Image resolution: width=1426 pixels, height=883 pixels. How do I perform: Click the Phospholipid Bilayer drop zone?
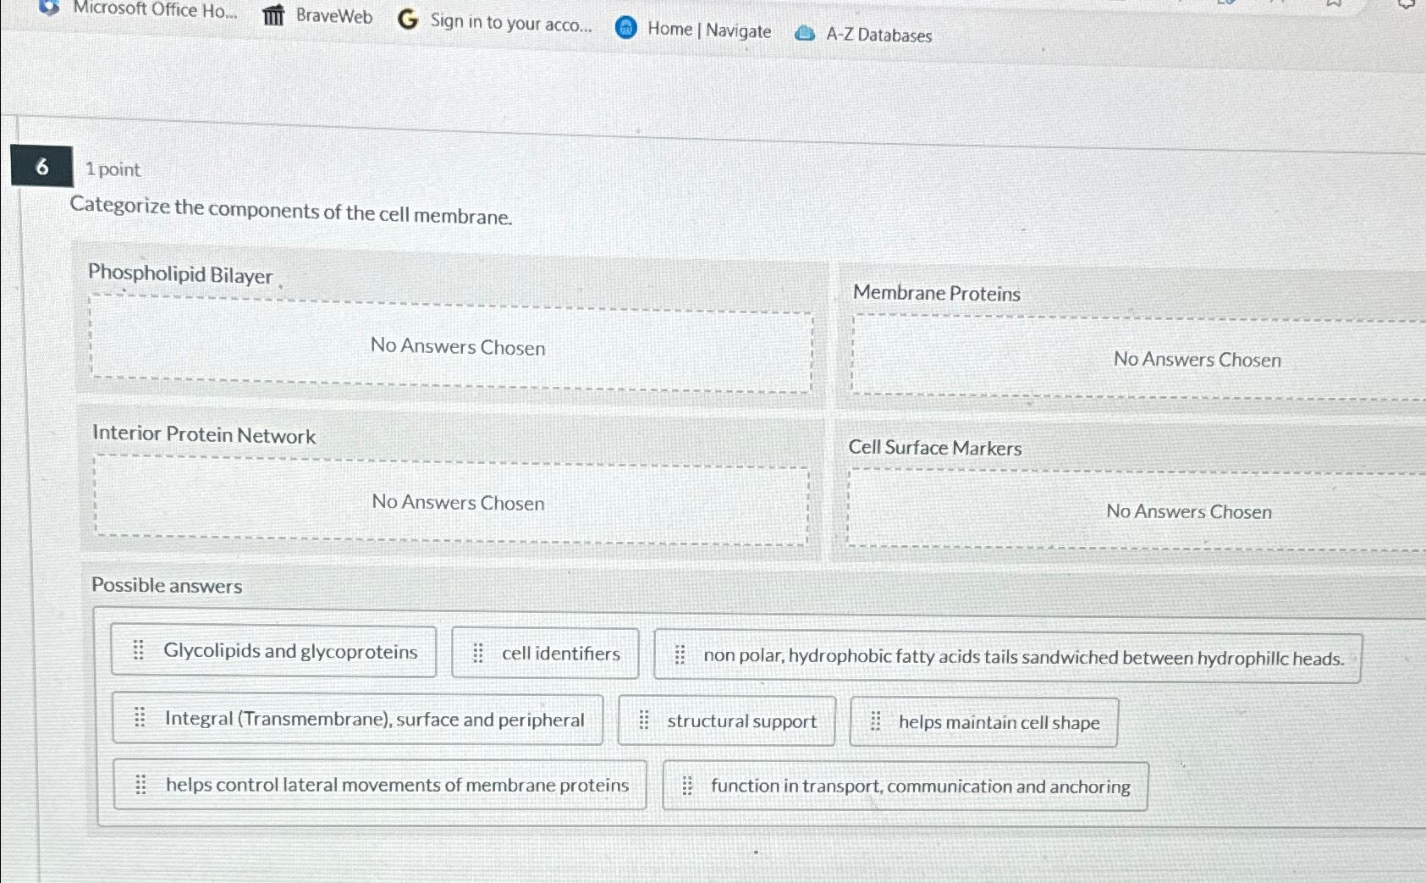click(x=456, y=347)
